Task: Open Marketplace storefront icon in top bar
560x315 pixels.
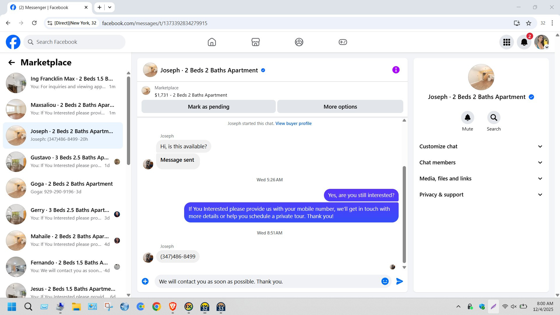Action: pyautogui.click(x=255, y=42)
